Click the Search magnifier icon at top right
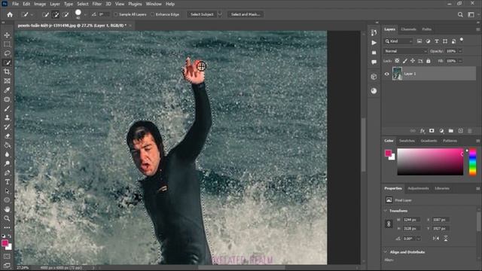The height and width of the screenshot is (271, 482). 460,14
